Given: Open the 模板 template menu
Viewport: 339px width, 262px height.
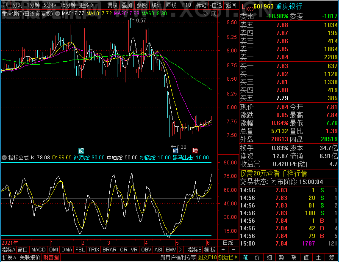Looking at the screenshot, I should point(210,250).
